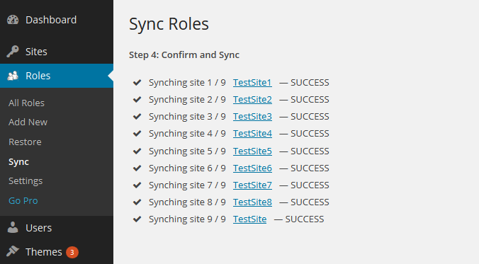Click the Themes update count badge

pos(72,252)
